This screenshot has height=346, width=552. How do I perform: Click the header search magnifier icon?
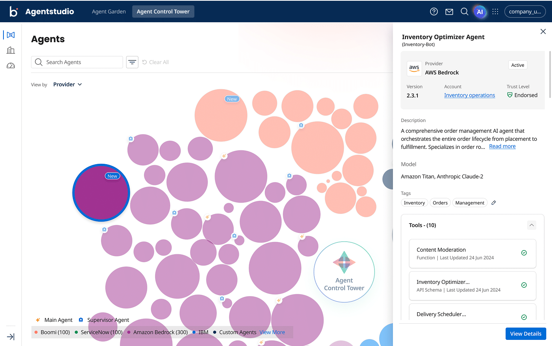(465, 12)
